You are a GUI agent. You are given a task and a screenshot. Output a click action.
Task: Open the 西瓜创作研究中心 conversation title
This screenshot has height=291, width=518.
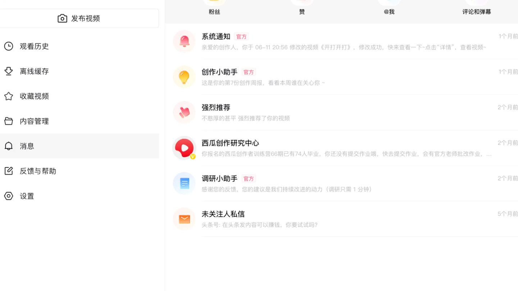(230, 143)
